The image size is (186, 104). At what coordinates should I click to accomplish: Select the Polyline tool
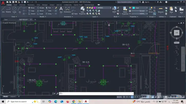(x=8, y=10)
